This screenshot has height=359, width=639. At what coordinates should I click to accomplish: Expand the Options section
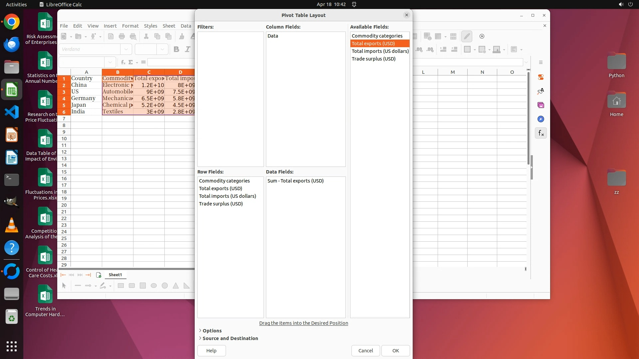212,330
